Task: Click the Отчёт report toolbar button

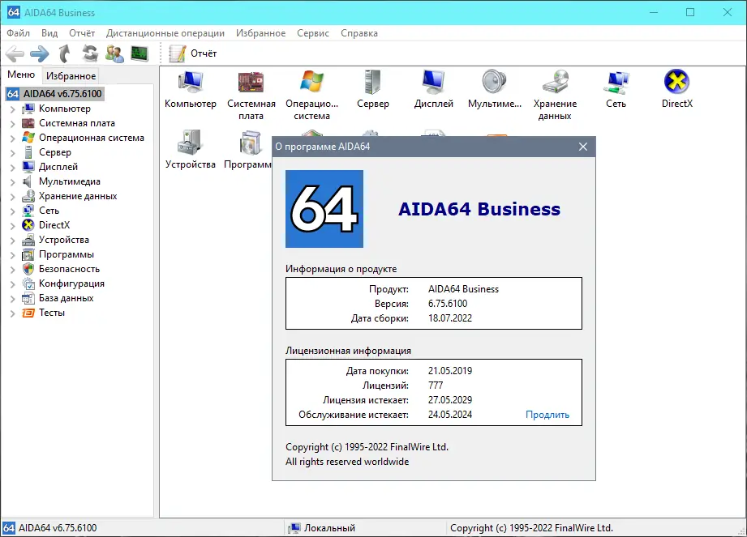Action: (193, 53)
